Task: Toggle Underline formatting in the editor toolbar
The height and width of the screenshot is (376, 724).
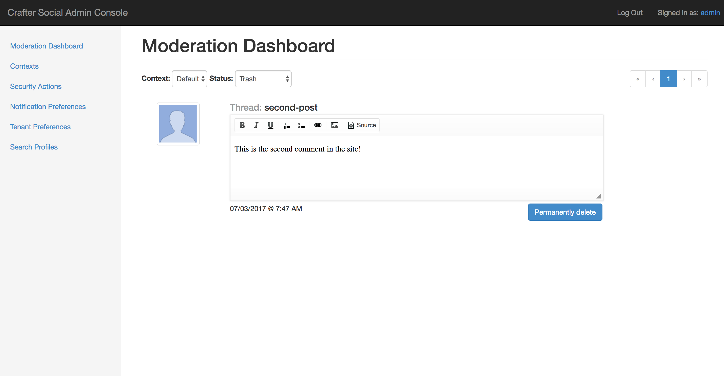Action: [270, 125]
